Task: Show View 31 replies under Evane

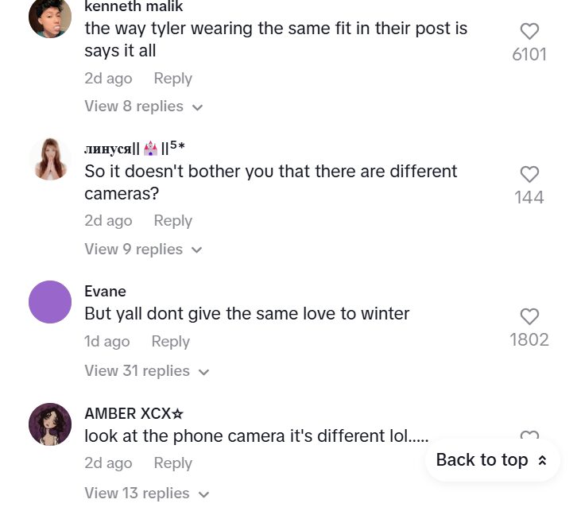Action: point(146,371)
